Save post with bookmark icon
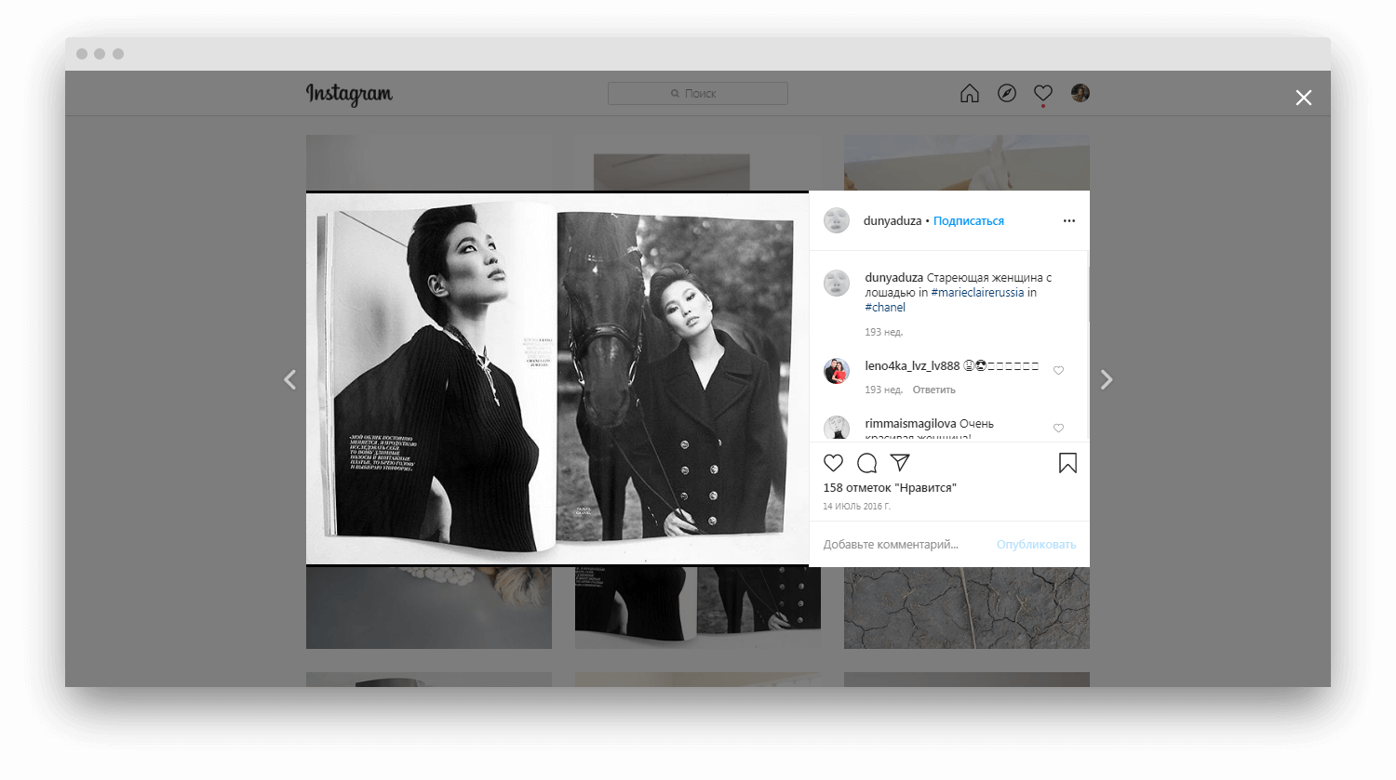 point(1067,463)
